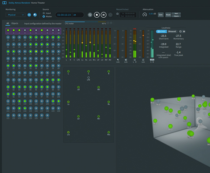210x173 pixels.
Task: Click the Integrated loudness value -19.0
Action: point(164,44)
